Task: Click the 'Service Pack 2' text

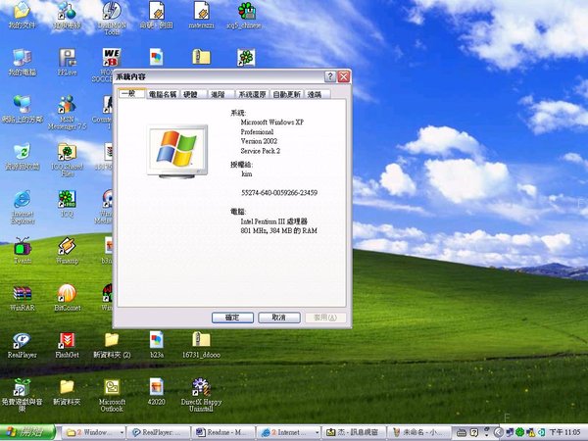Action: click(x=261, y=151)
